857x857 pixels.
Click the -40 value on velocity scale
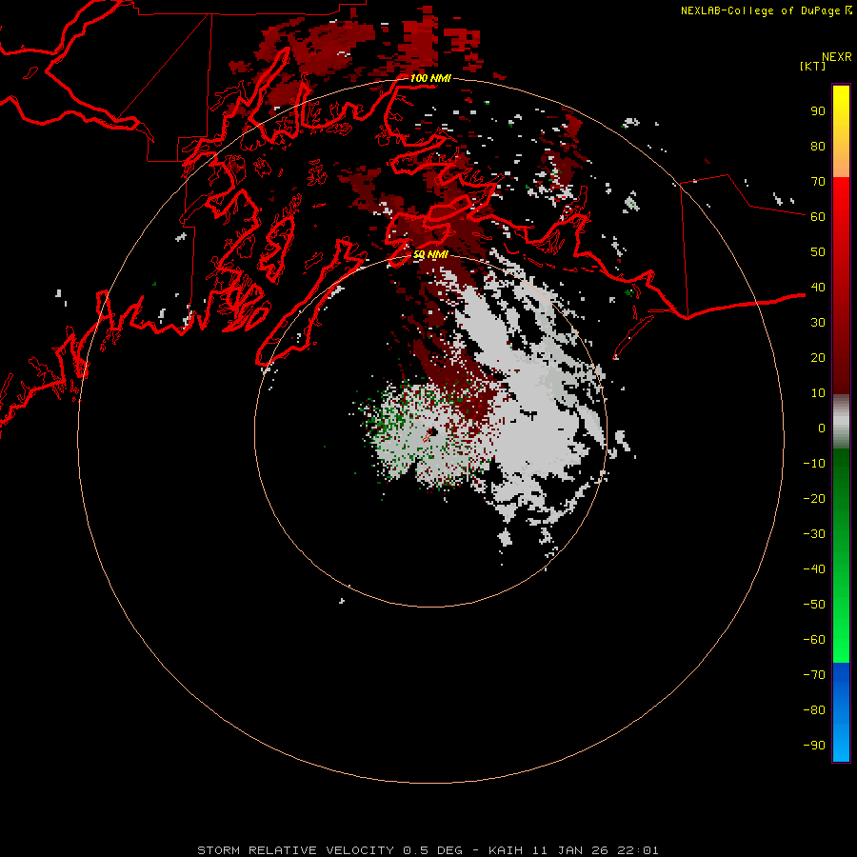(814, 569)
